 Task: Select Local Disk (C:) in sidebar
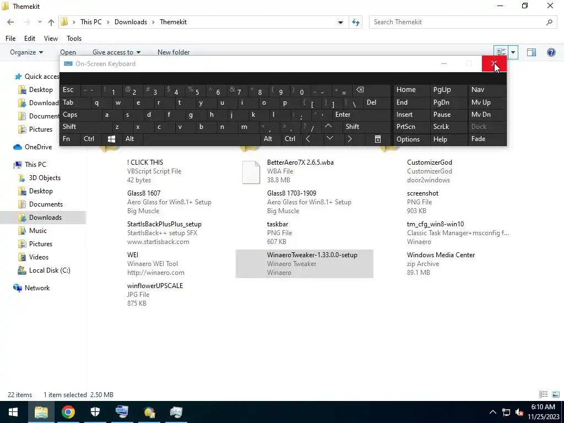coord(50,270)
